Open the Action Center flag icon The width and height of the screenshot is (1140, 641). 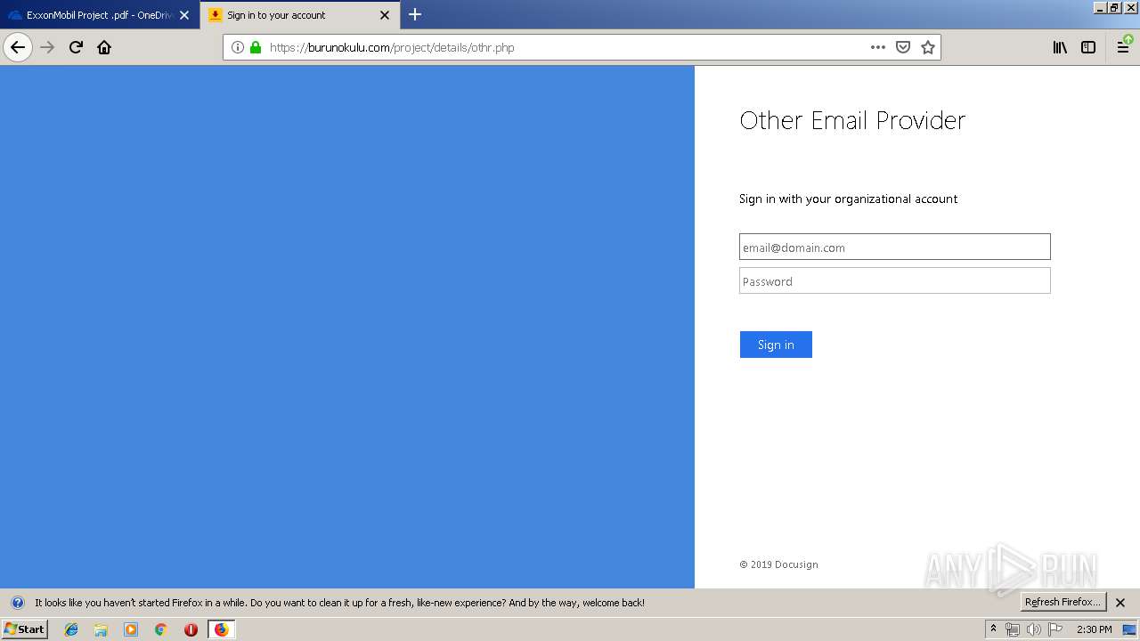[x=1055, y=629]
